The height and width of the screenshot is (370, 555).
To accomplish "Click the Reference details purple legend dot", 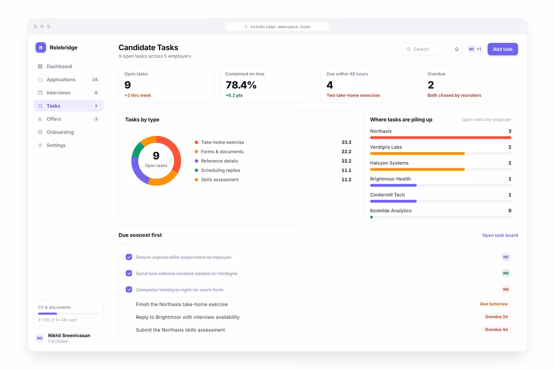I will click(x=197, y=161).
